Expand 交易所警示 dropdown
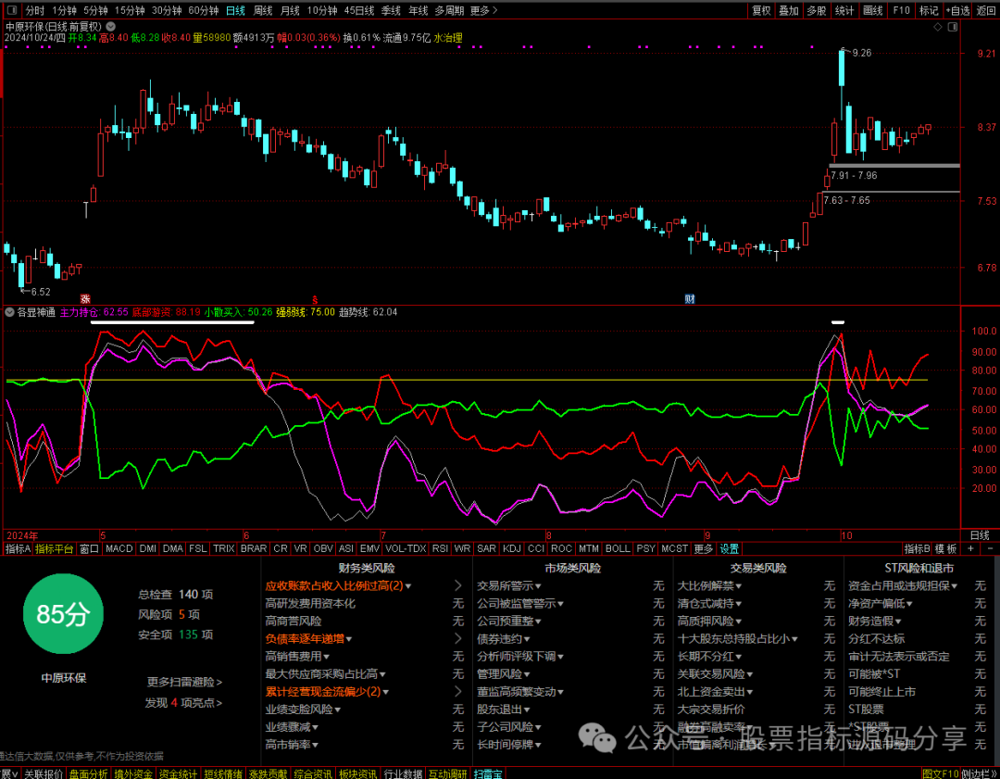The height and width of the screenshot is (779, 1000). pyautogui.click(x=538, y=585)
